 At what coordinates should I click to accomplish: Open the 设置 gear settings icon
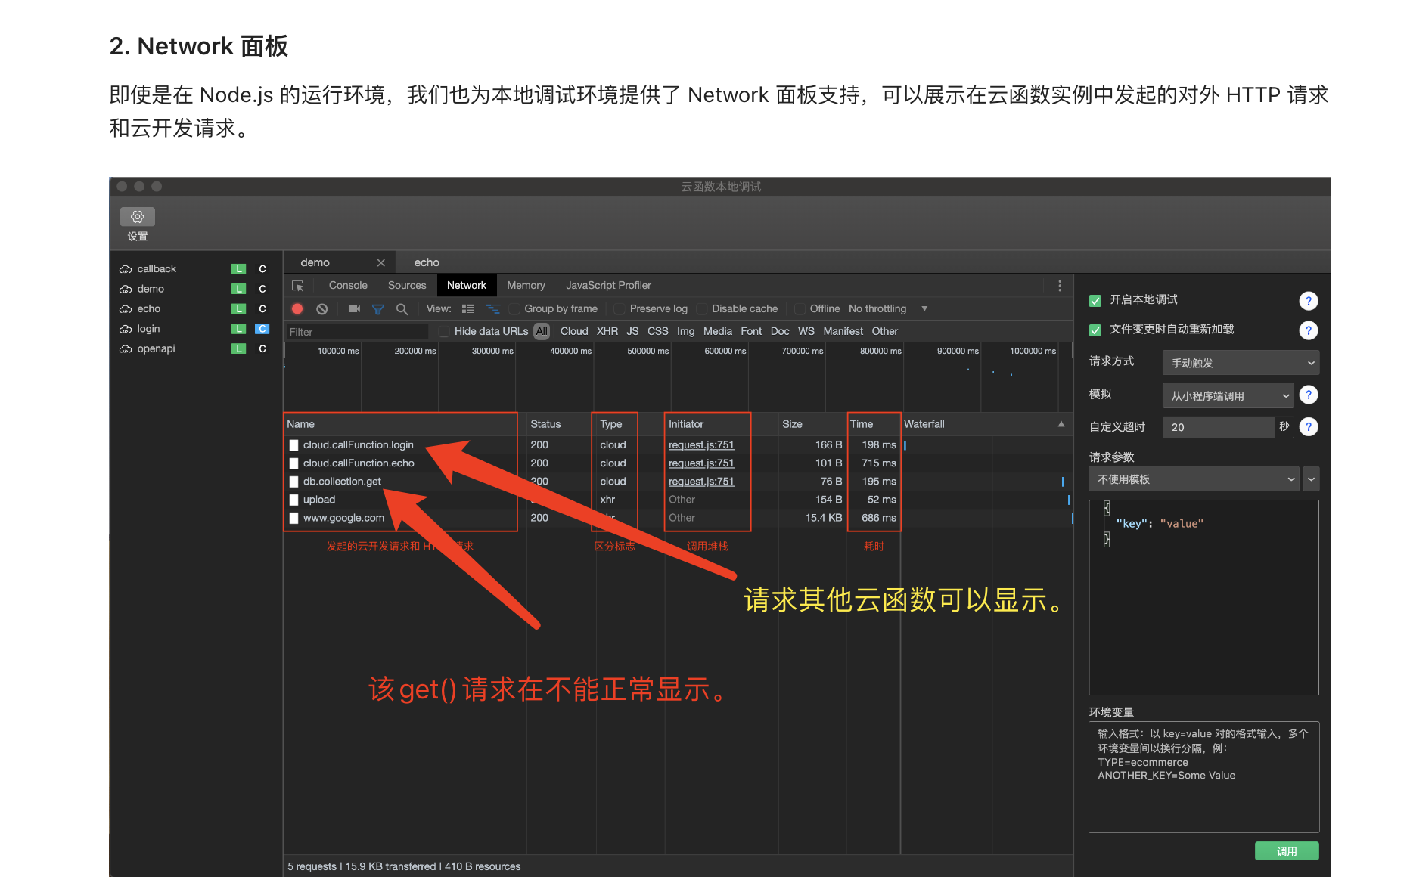point(138,217)
